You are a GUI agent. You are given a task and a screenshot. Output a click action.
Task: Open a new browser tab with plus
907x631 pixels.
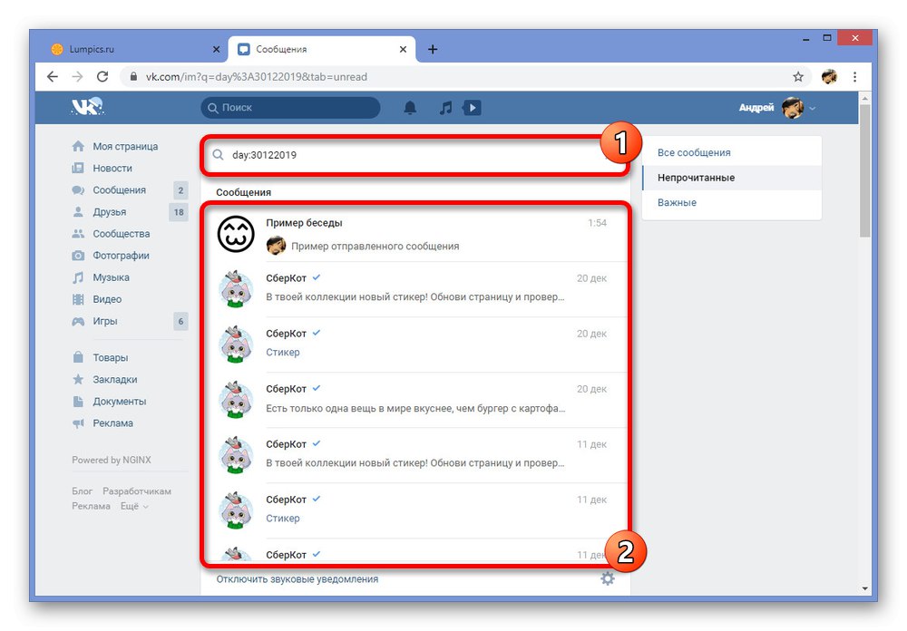[433, 49]
